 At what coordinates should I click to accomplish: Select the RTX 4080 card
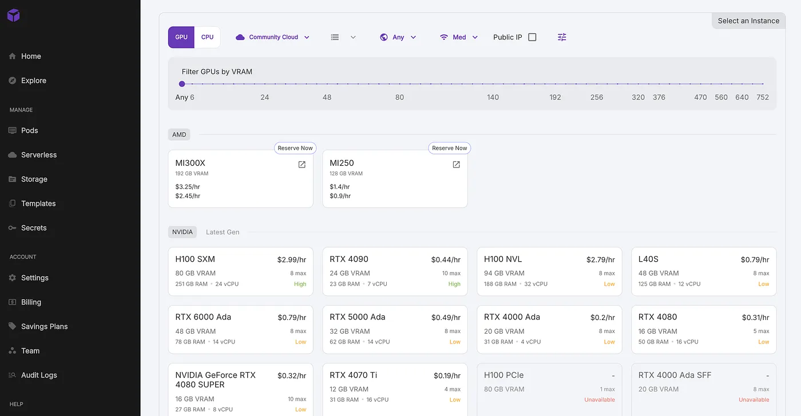tap(704, 330)
